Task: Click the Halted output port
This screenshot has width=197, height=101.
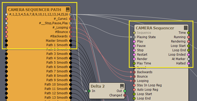Action: click(188, 63)
